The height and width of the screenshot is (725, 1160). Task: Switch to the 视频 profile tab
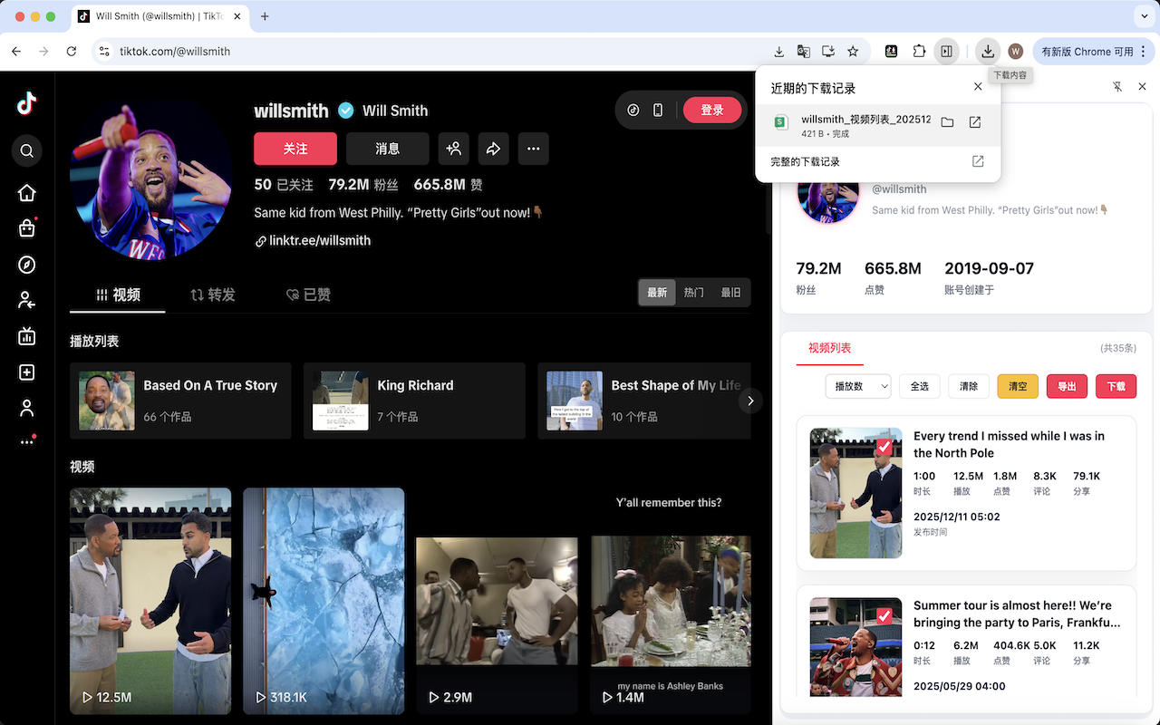point(118,295)
